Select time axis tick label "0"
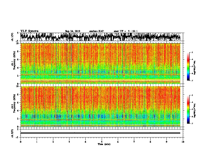 tap(21, 142)
